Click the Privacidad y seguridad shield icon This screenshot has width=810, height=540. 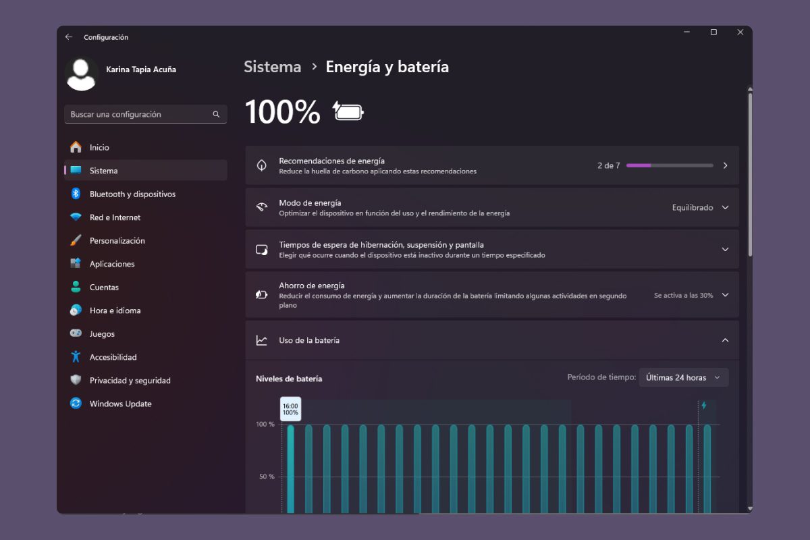[x=76, y=380]
